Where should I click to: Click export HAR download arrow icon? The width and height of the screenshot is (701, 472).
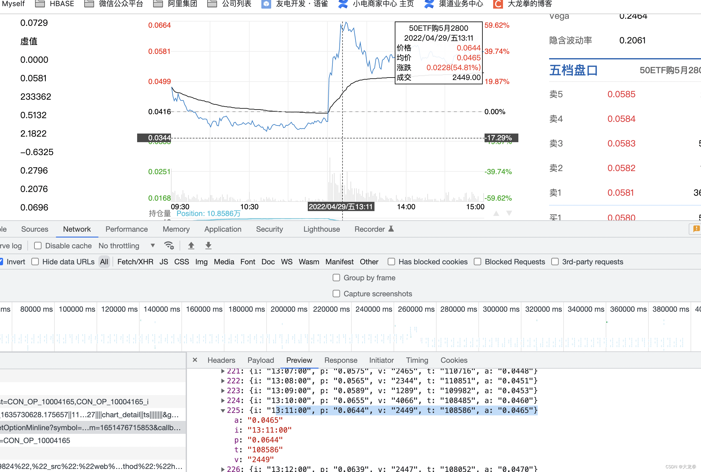[208, 246]
